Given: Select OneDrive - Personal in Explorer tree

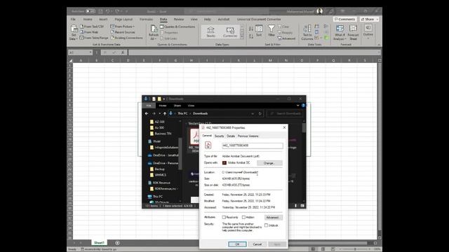Looking at the screenshot, I should 163,163.
